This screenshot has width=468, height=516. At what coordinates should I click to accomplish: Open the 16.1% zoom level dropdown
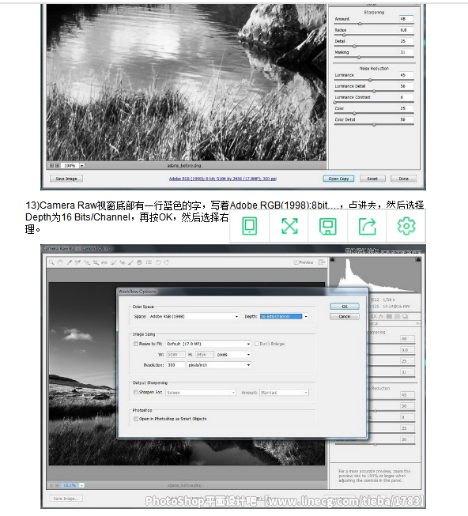pos(81,485)
